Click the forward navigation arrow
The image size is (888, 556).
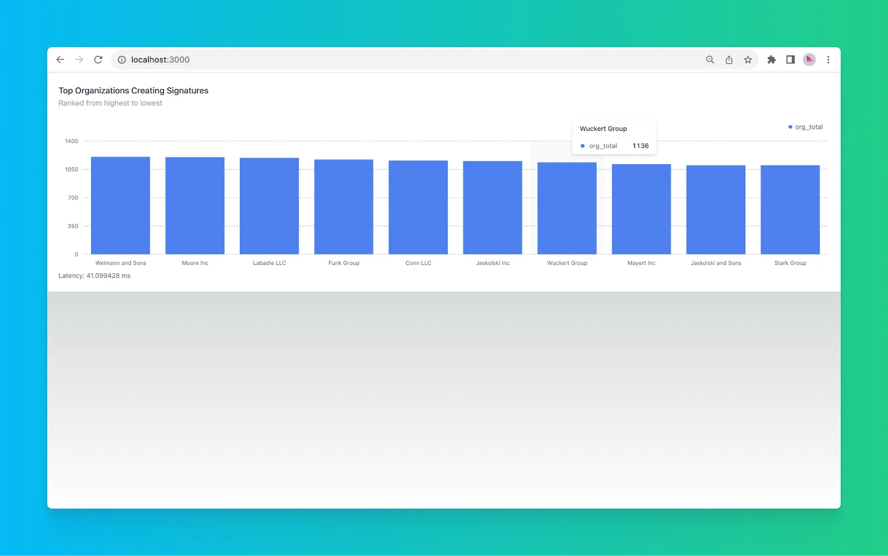pyautogui.click(x=79, y=59)
